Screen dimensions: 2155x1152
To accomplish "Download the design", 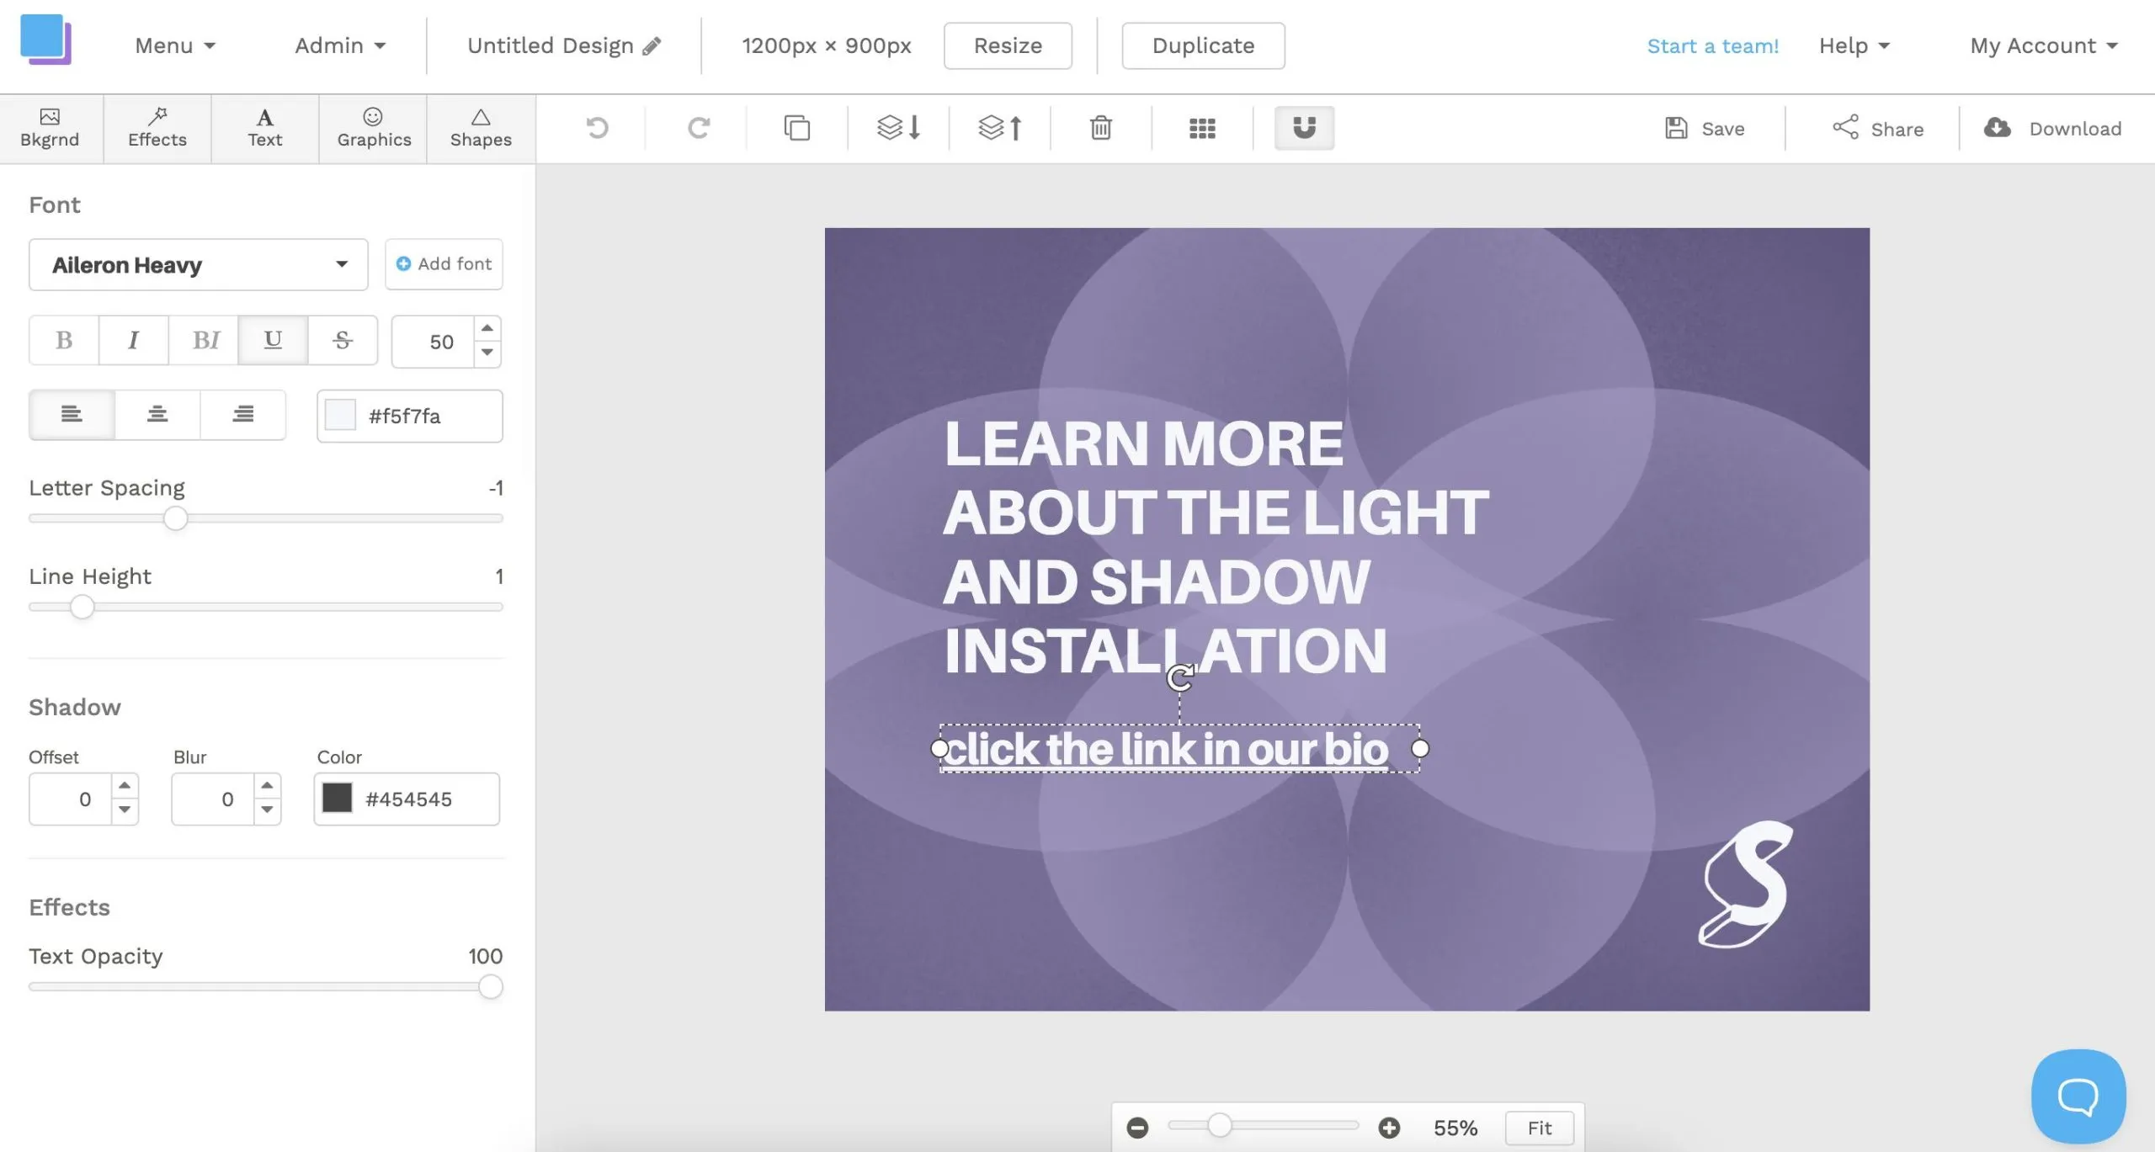I will pyautogui.click(x=2052, y=129).
